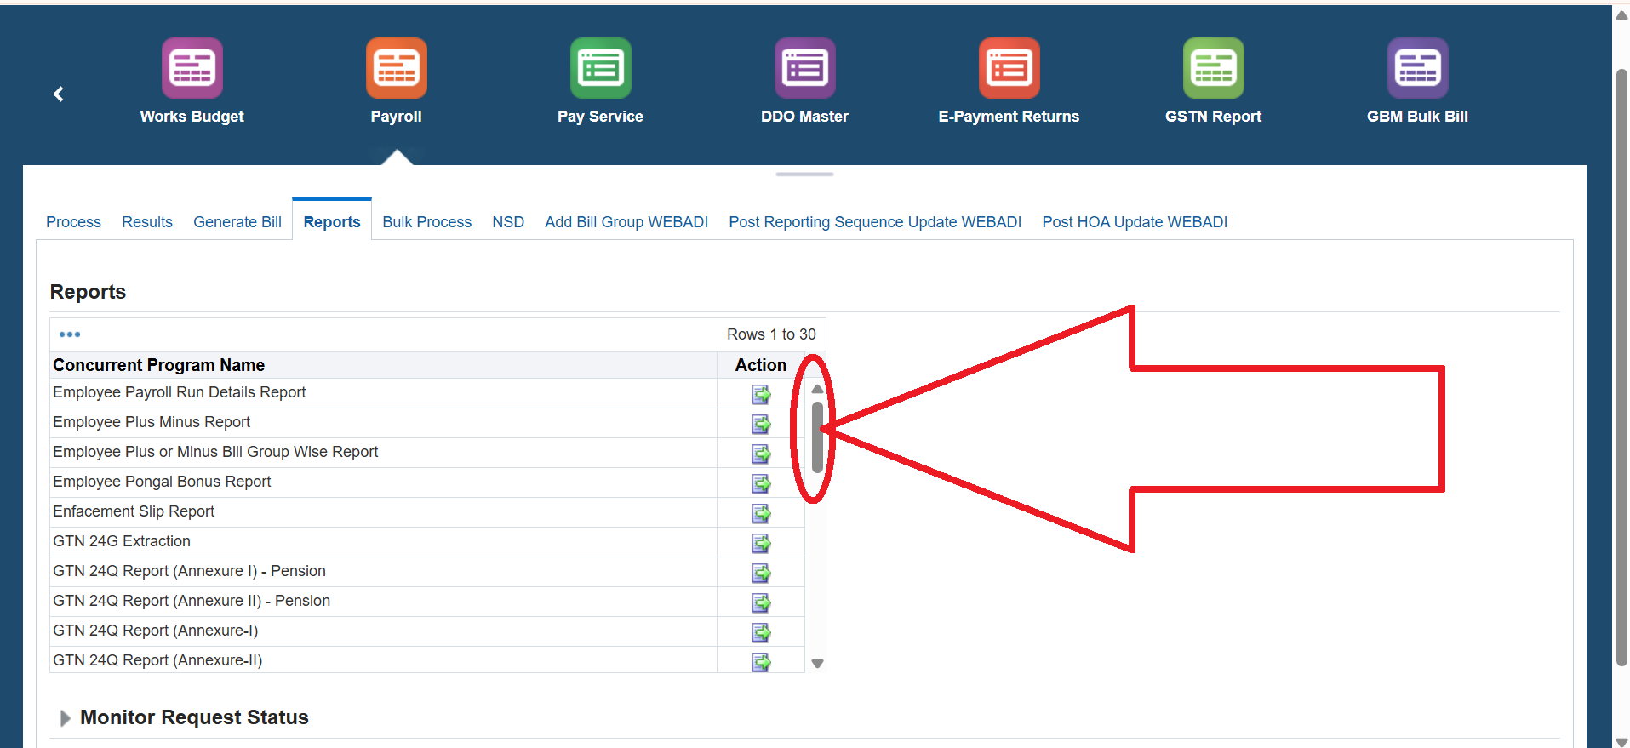
Task: Open Post HOA Update WEBADI tab
Action: [1135, 222]
